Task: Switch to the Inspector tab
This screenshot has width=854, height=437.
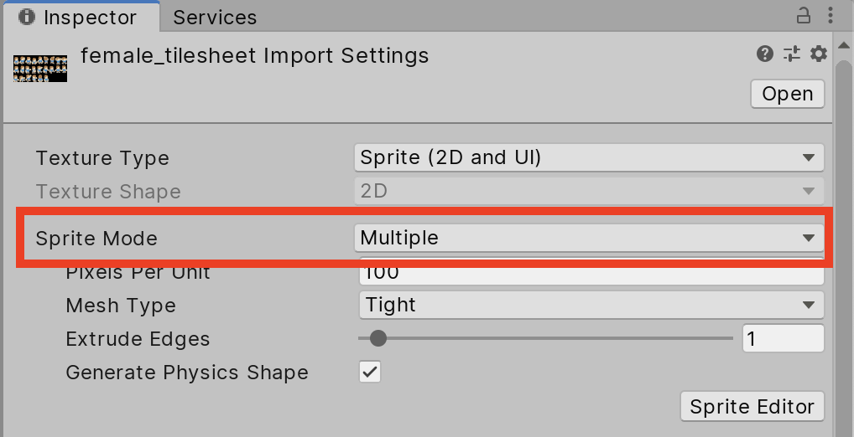Action: [78, 17]
